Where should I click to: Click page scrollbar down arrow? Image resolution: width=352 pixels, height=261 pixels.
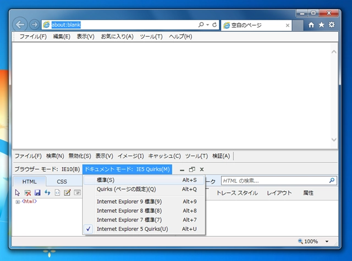pos(334,140)
